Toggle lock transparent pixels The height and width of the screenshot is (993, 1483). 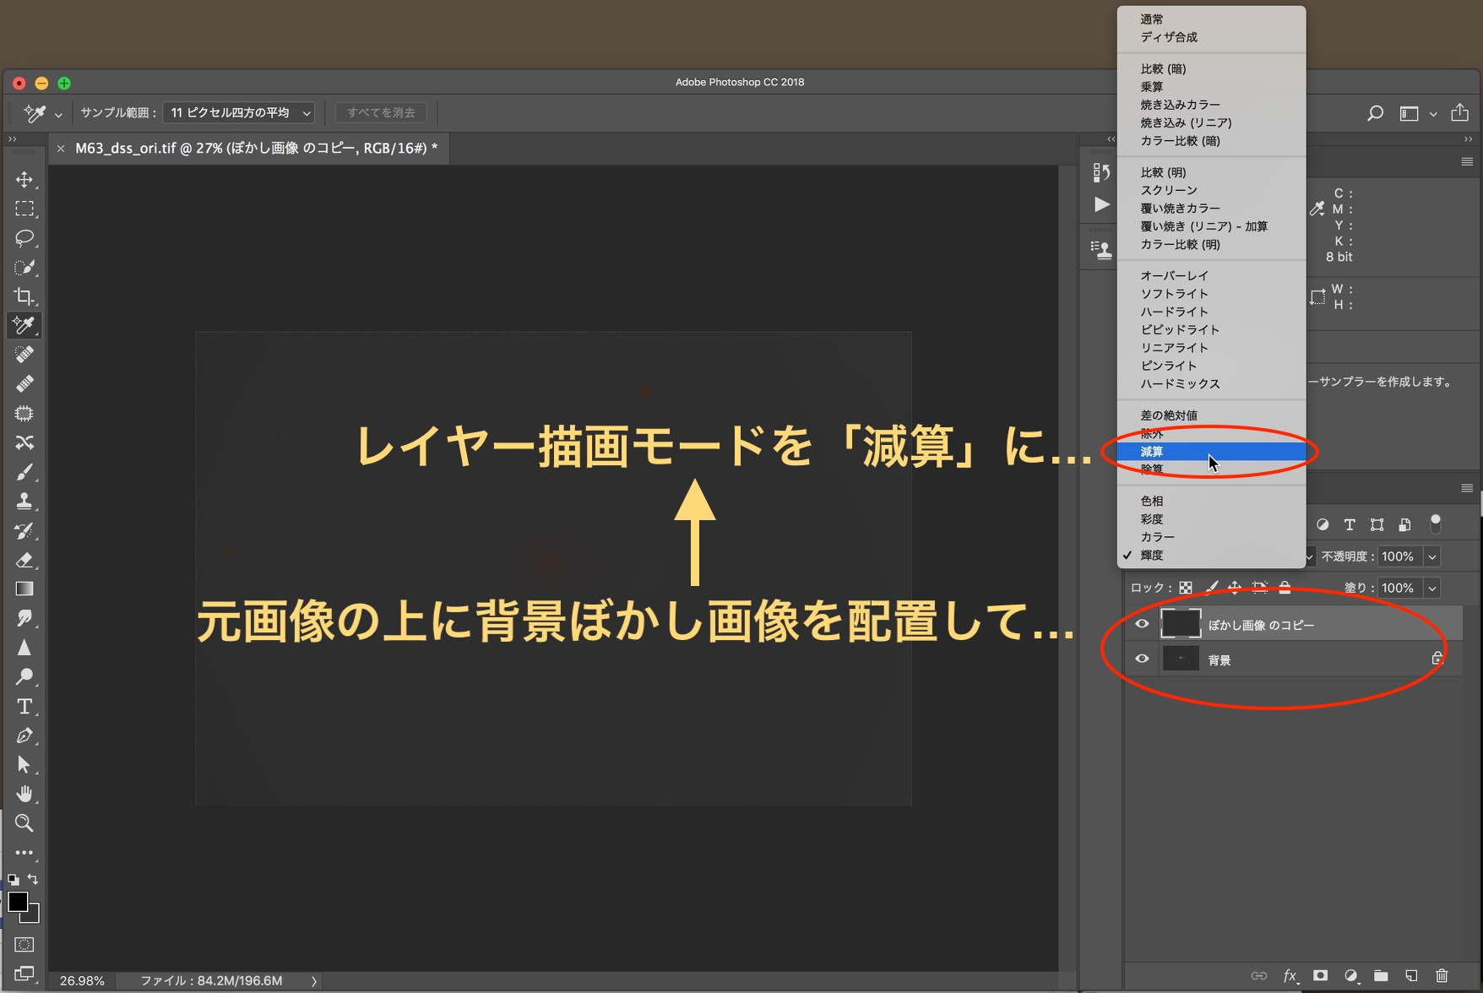(x=1186, y=588)
